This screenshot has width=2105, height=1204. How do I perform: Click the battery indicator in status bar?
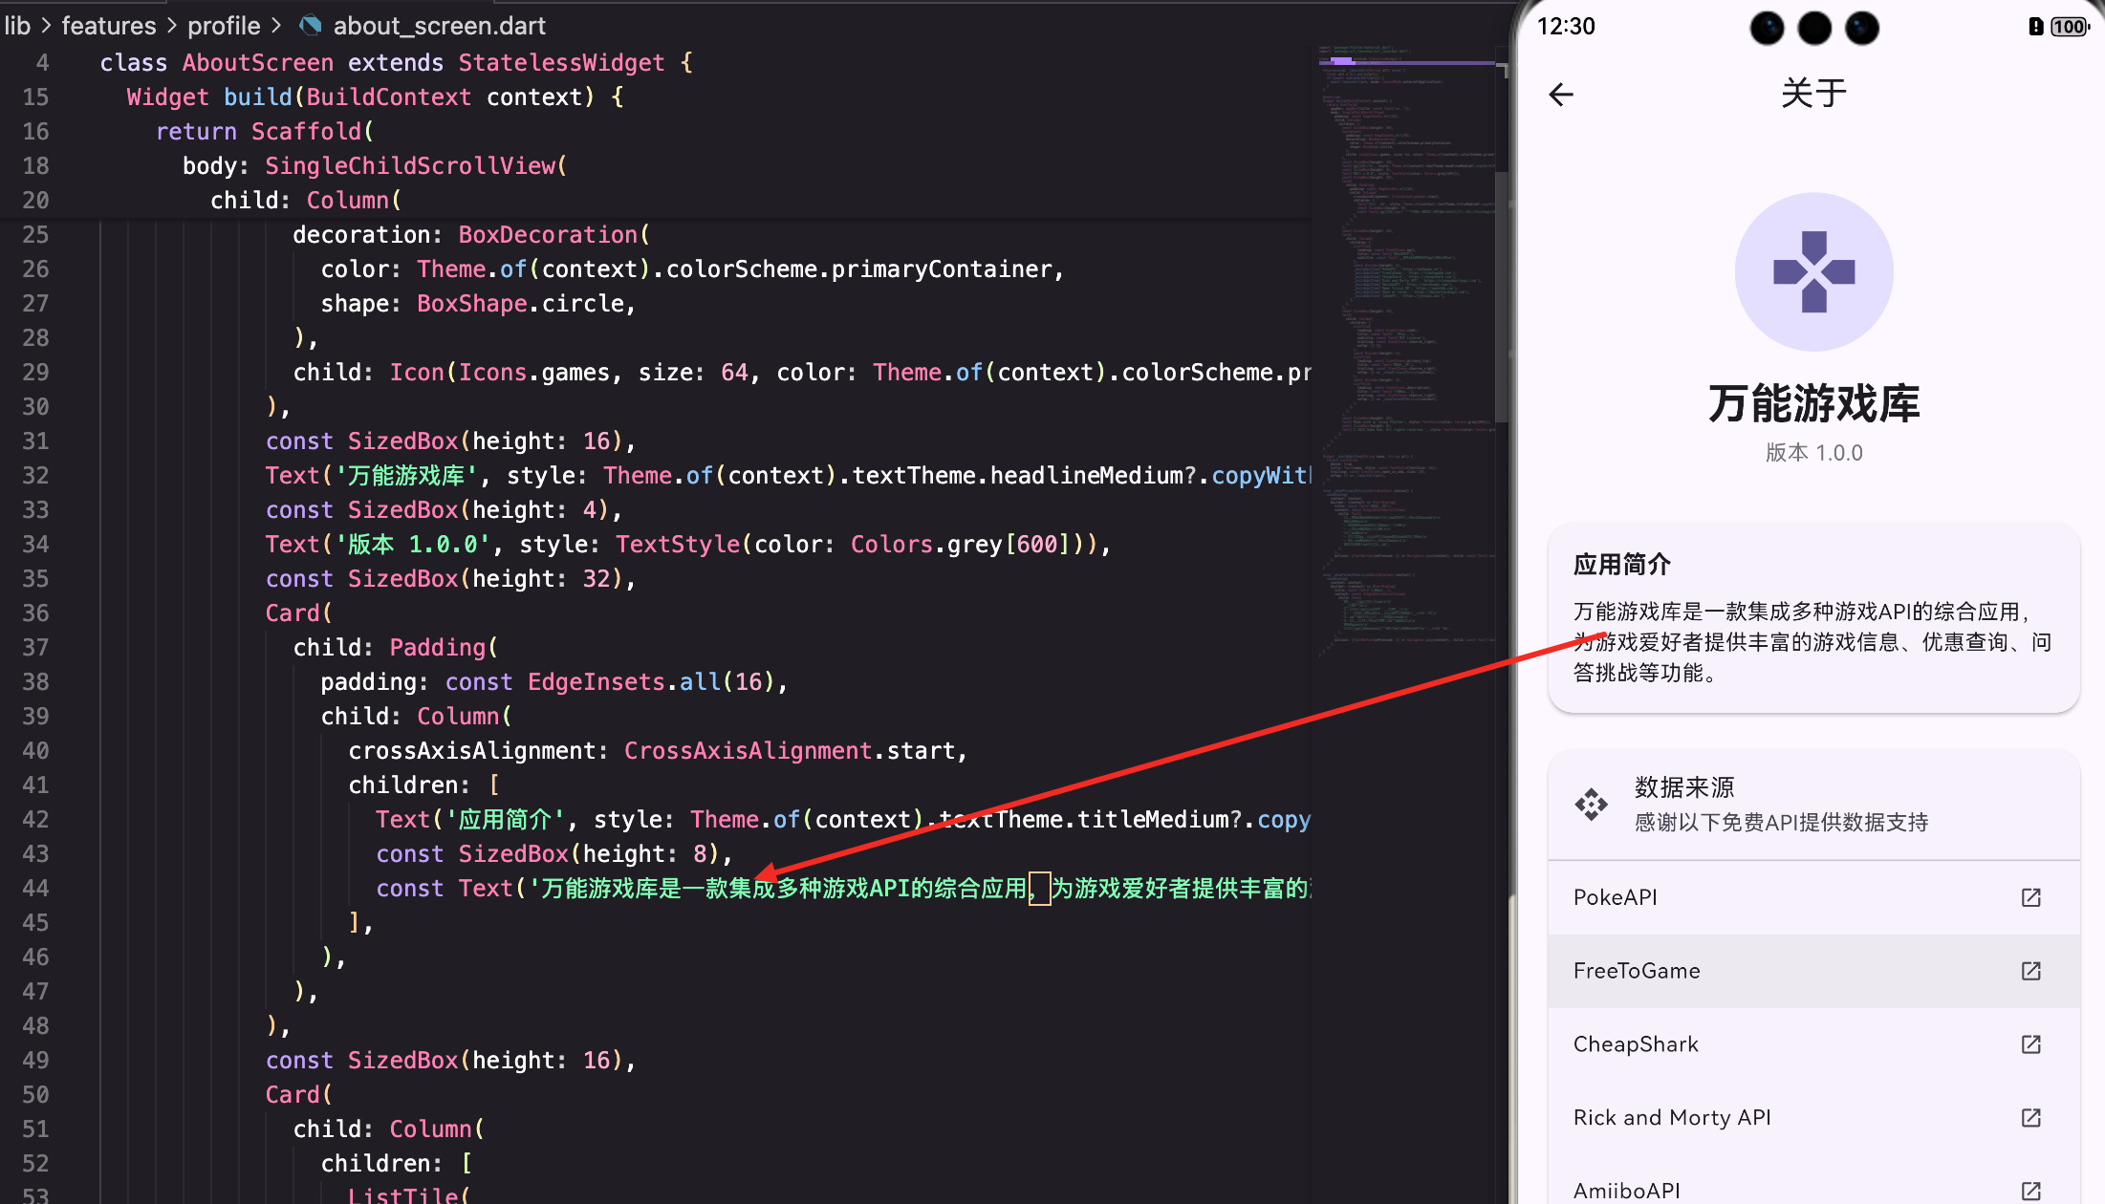click(x=2068, y=27)
